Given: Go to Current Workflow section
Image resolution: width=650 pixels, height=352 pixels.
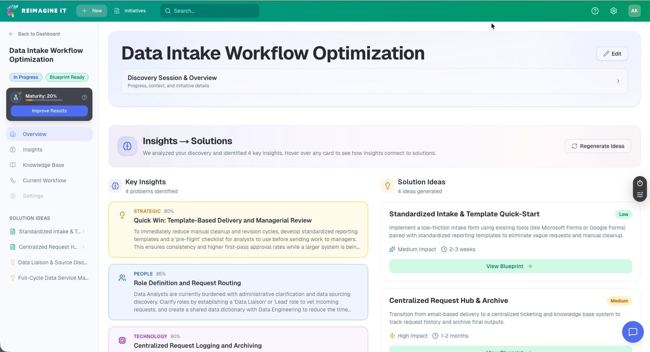Looking at the screenshot, I should click(x=44, y=180).
